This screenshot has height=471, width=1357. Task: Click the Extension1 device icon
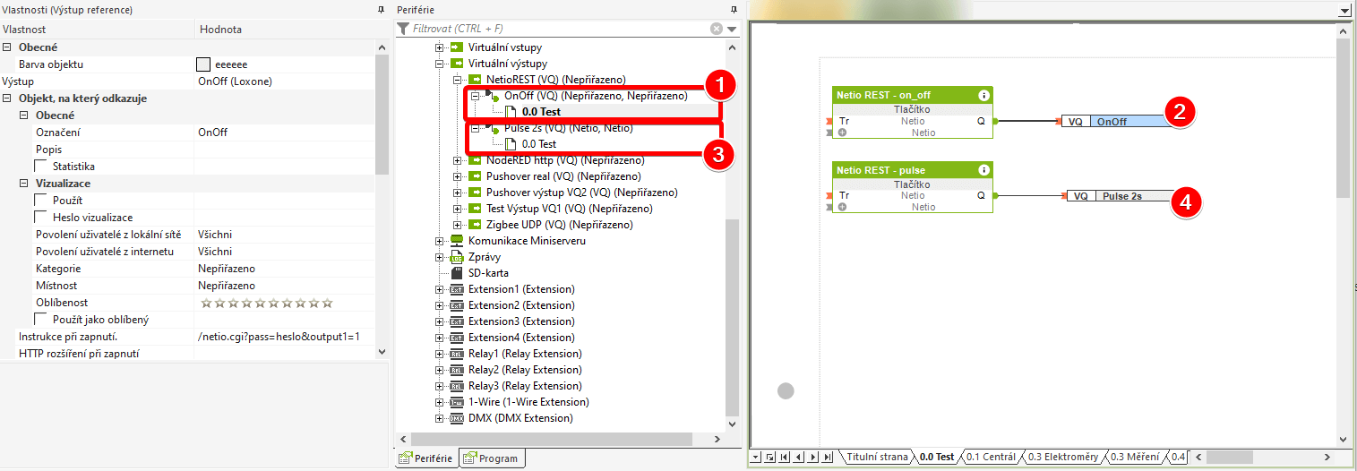click(457, 289)
